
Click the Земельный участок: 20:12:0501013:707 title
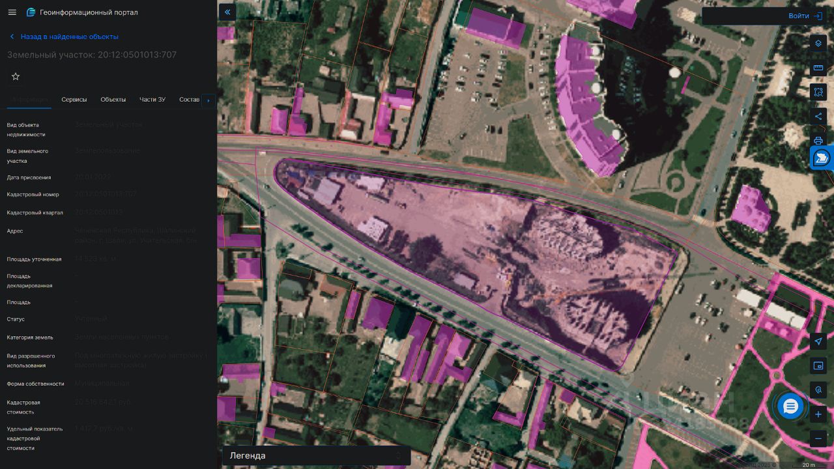[92, 55]
